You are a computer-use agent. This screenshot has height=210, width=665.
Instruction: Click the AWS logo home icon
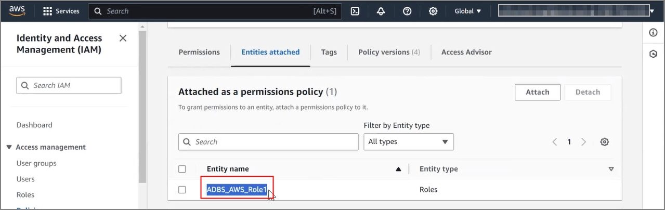(17, 10)
